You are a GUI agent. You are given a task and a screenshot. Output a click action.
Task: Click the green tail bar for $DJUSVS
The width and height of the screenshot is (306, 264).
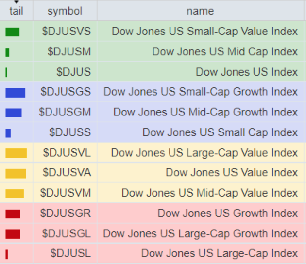pyautogui.click(x=13, y=32)
